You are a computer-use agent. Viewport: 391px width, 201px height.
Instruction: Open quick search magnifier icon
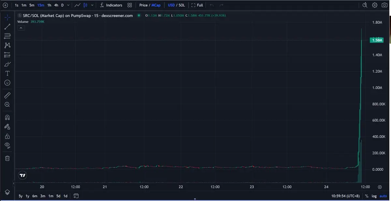point(365,5)
